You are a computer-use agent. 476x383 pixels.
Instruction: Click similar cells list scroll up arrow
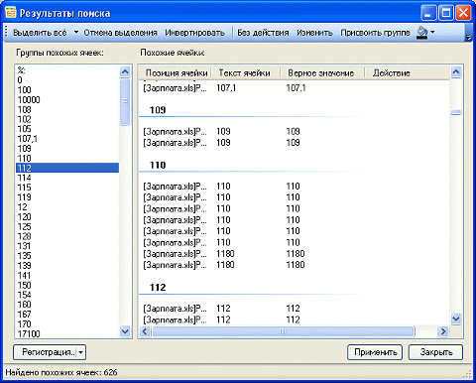coord(456,71)
